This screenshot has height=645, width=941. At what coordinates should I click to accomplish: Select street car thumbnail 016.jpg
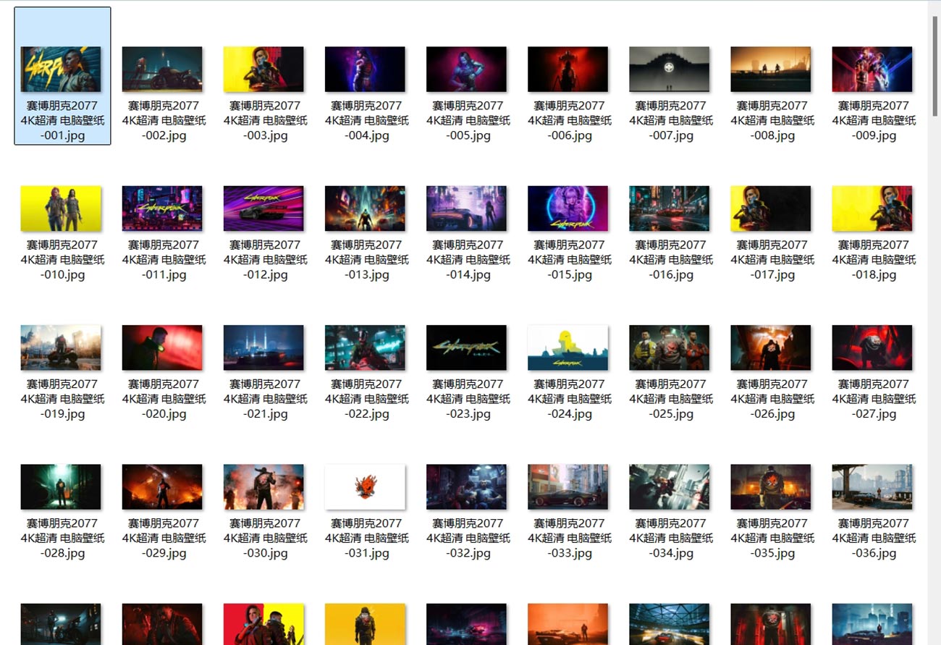669,208
